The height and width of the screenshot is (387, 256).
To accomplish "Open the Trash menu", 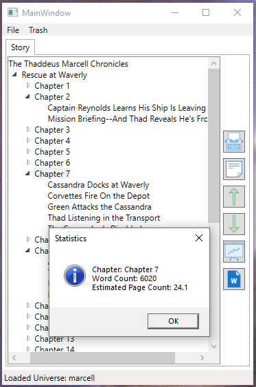I will [38, 30].
